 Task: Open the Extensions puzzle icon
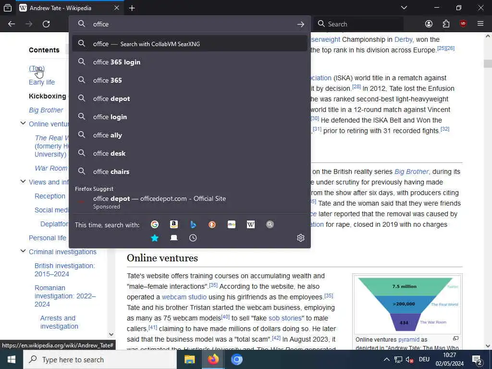(x=446, y=24)
